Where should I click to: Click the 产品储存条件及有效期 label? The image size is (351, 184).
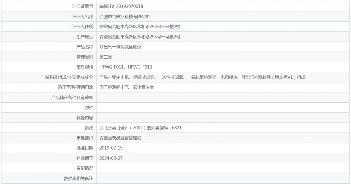coord(72,97)
